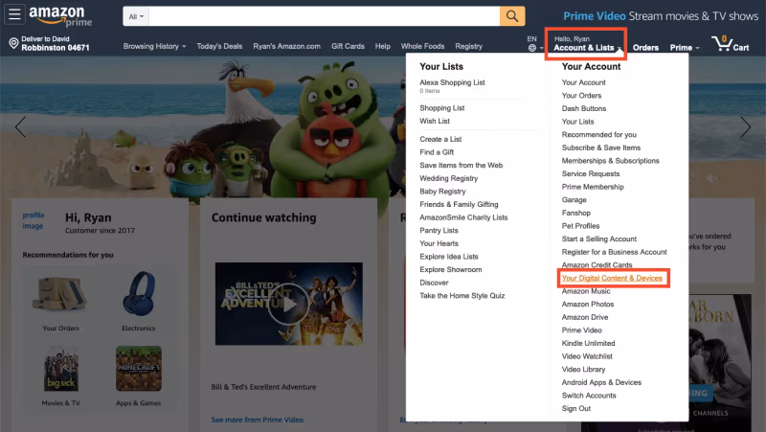Viewport: 766px width, 432px height.
Task: Open Baby Registry
Action: tap(442, 192)
